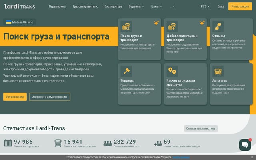
Task: Click sparkle icon on Добавление груза card
Action: tap(202, 23)
